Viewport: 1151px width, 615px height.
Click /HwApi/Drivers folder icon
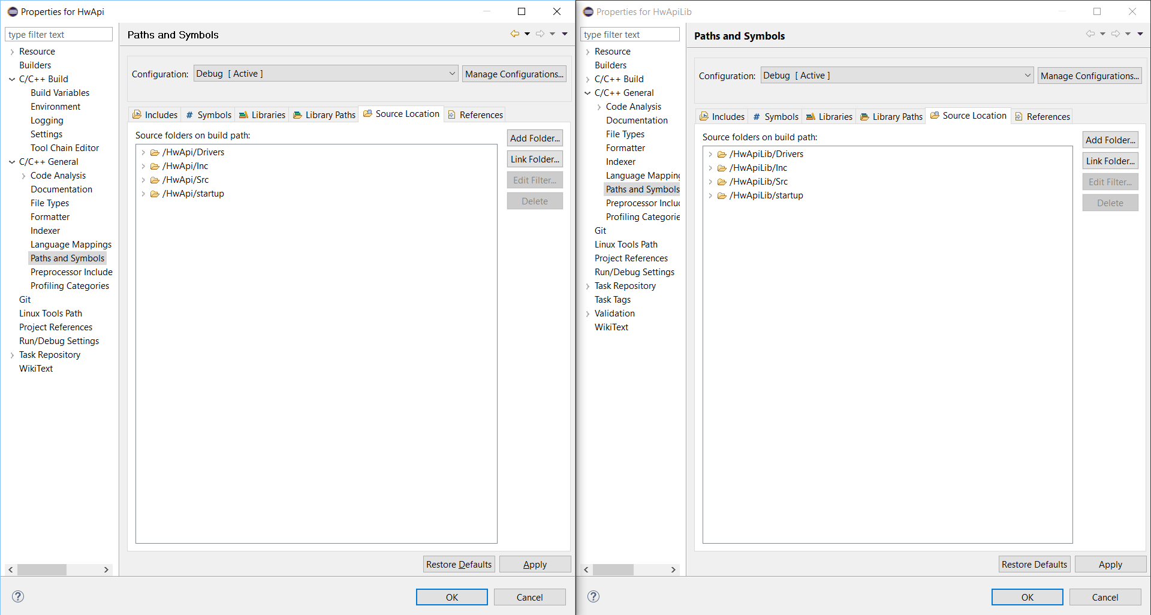[x=155, y=152]
